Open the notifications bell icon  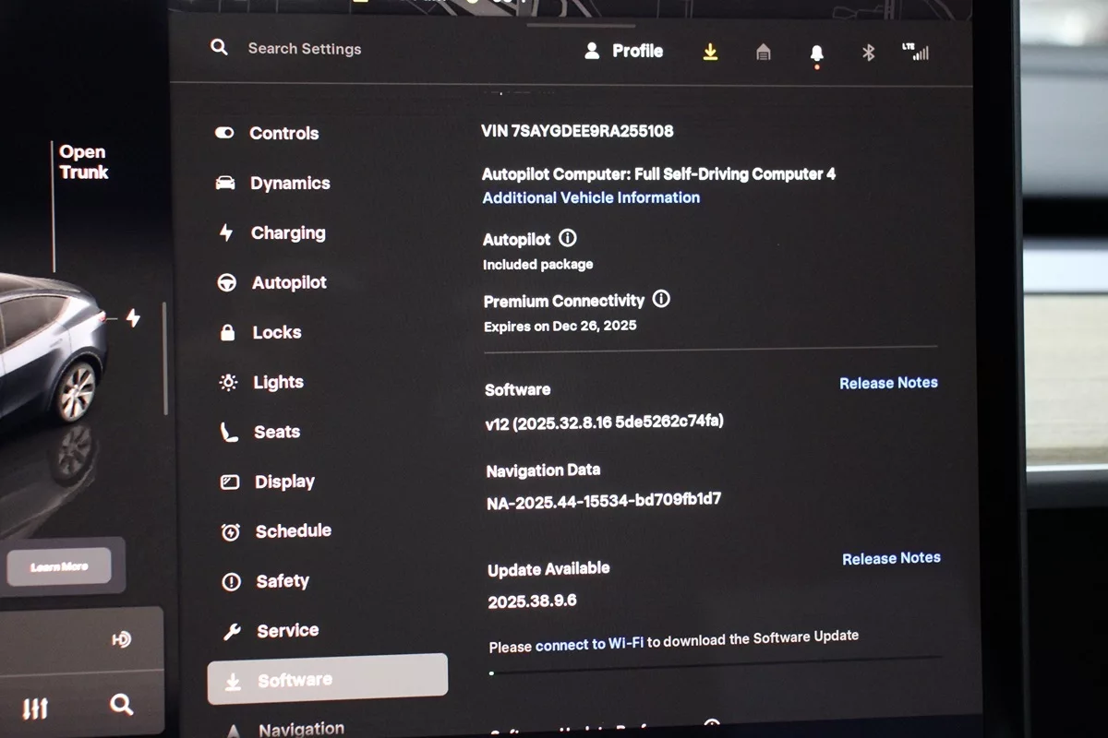pyautogui.click(x=816, y=54)
